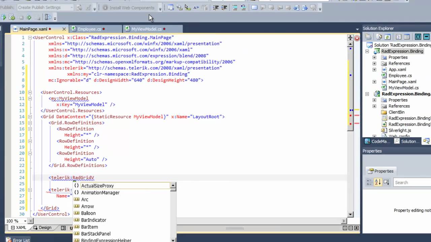Viewport: 431px width, 242px height.
Task: Click Install Web Components button
Action: click(128, 7)
